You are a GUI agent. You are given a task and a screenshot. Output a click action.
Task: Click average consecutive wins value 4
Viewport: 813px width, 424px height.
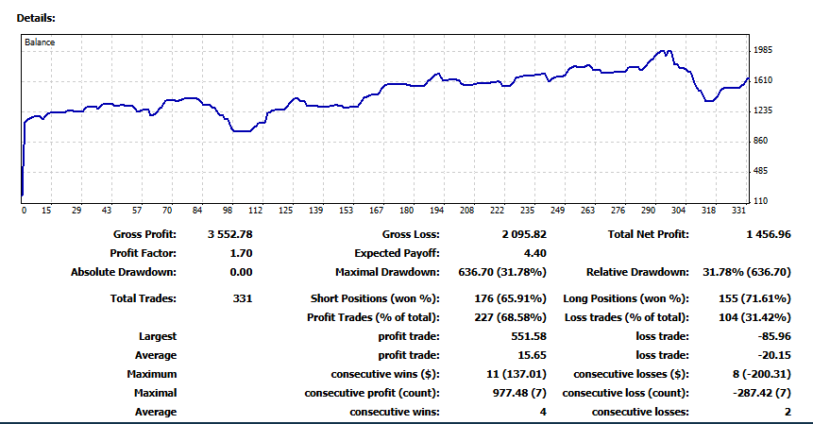(543, 412)
